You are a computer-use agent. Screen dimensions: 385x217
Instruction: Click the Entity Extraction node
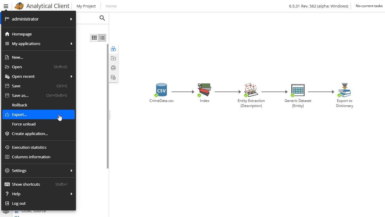[251, 90]
